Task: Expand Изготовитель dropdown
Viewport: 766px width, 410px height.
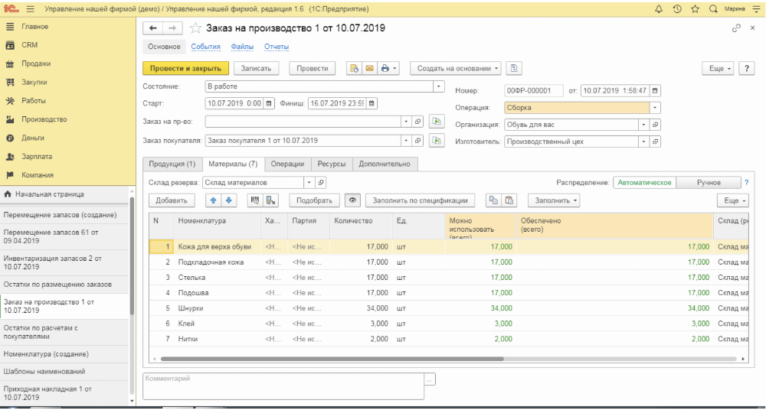Action: click(x=645, y=142)
